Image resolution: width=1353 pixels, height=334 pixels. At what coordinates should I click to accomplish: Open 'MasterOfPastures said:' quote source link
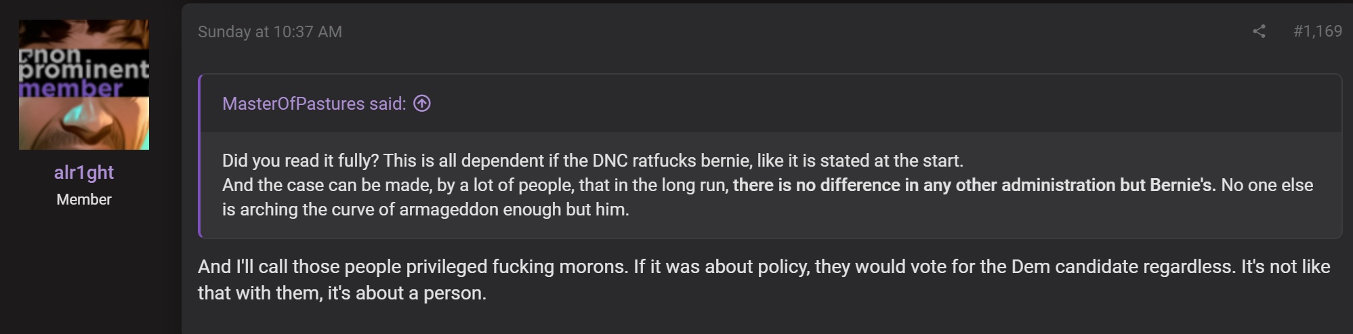[x=314, y=104]
